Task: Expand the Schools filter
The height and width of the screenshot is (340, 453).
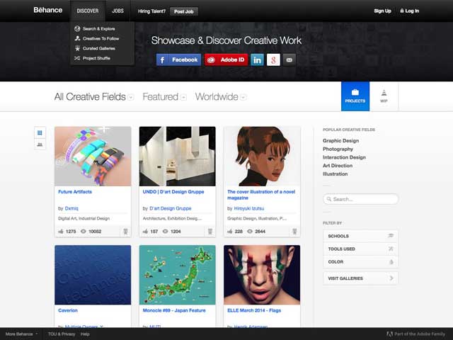Action: [360, 236]
